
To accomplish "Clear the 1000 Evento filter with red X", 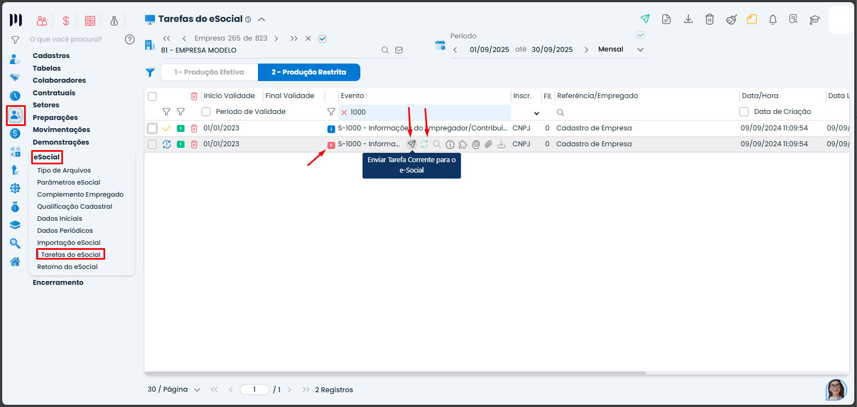I will click(x=344, y=112).
